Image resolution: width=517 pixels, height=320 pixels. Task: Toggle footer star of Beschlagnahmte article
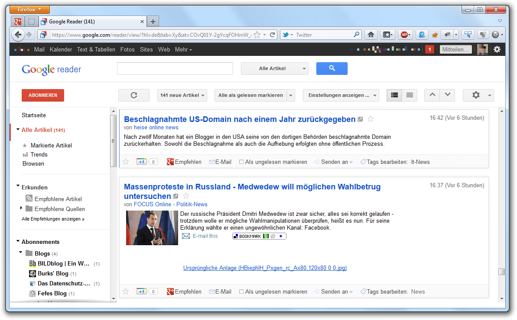(x=126, y=162)
